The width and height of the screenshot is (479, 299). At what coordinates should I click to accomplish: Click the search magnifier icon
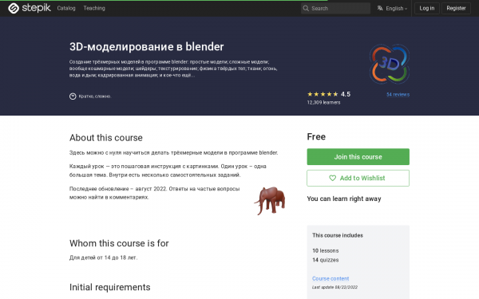click(306, 8)
